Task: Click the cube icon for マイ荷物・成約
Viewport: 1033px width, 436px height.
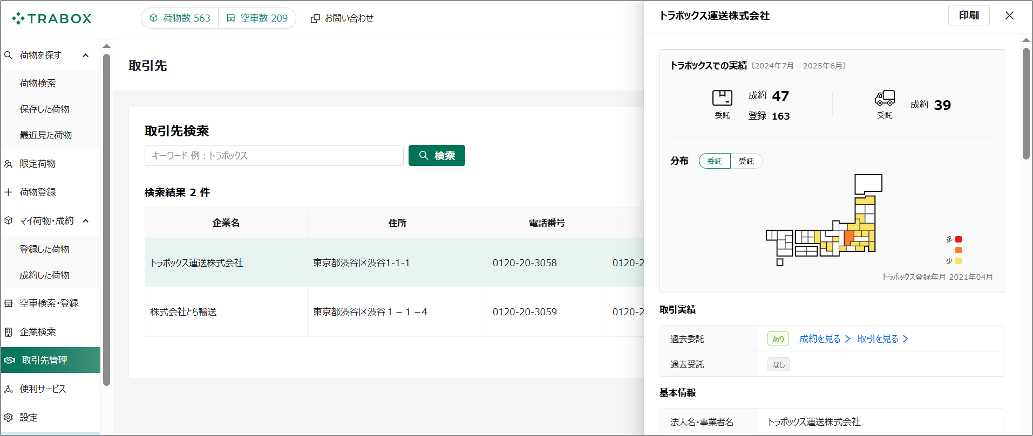Action: [x=9, y=220]
